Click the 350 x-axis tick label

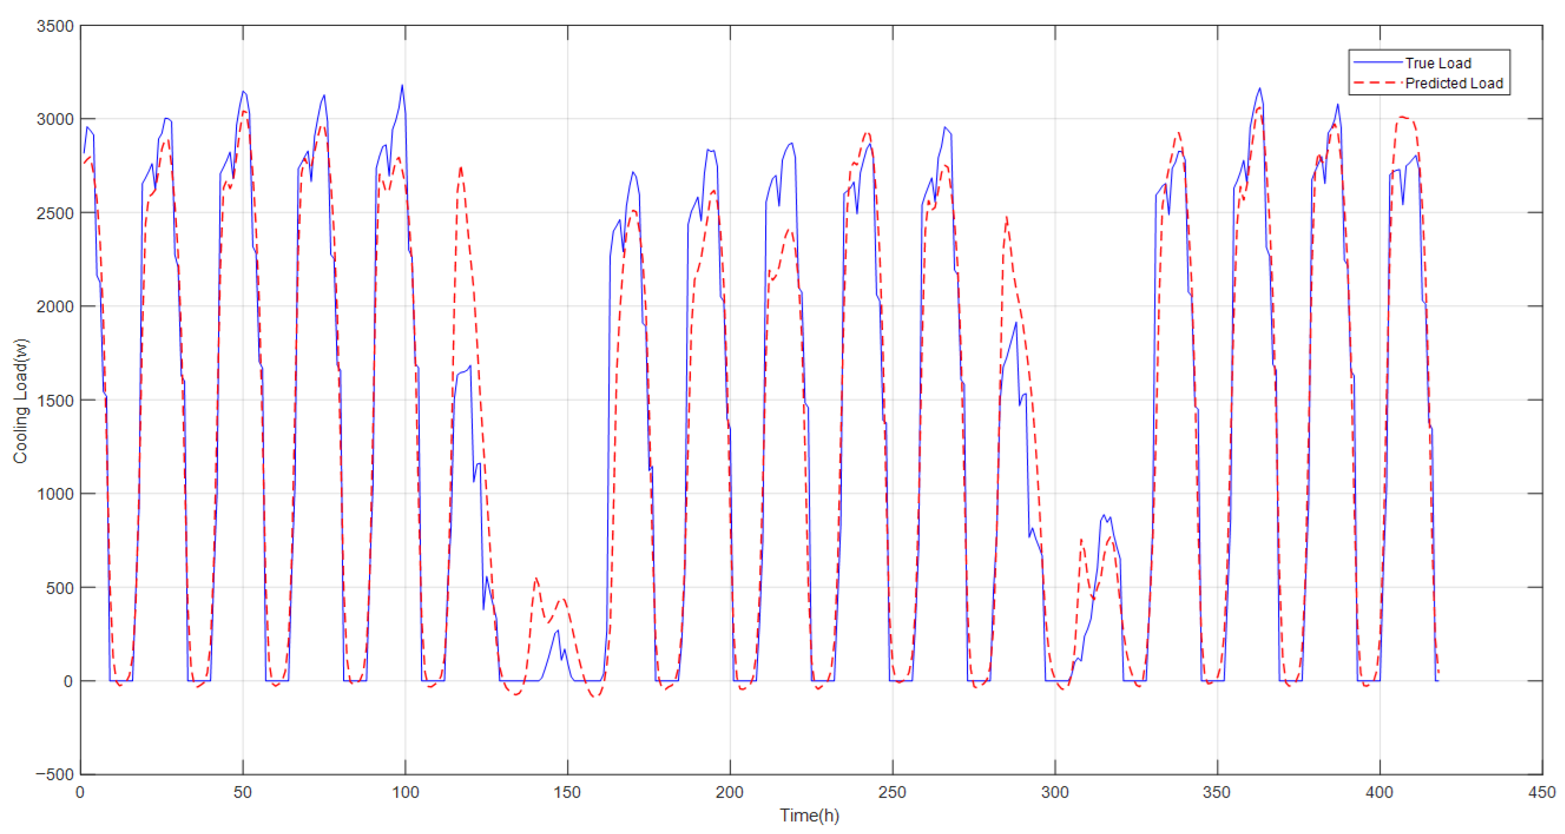1217,792
